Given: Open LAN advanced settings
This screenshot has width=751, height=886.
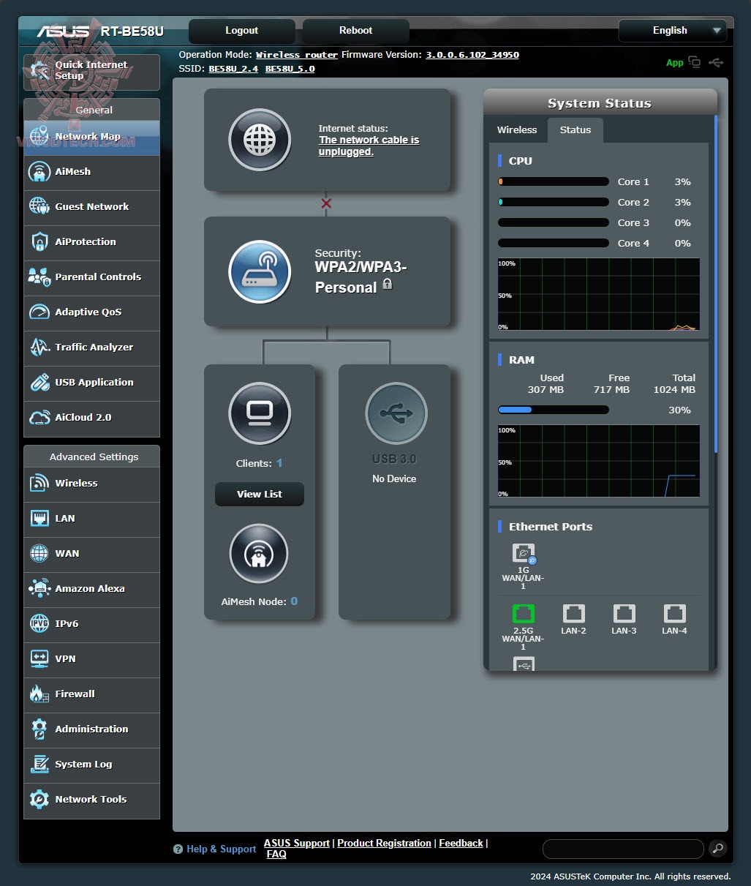Looking at the screenshot, I should click(x=91, y=519).
